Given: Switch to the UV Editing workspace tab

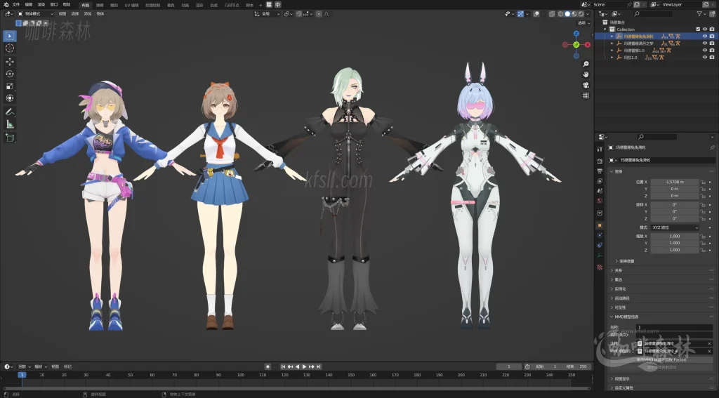Looking at the screenshot, I should click(131, 5).
